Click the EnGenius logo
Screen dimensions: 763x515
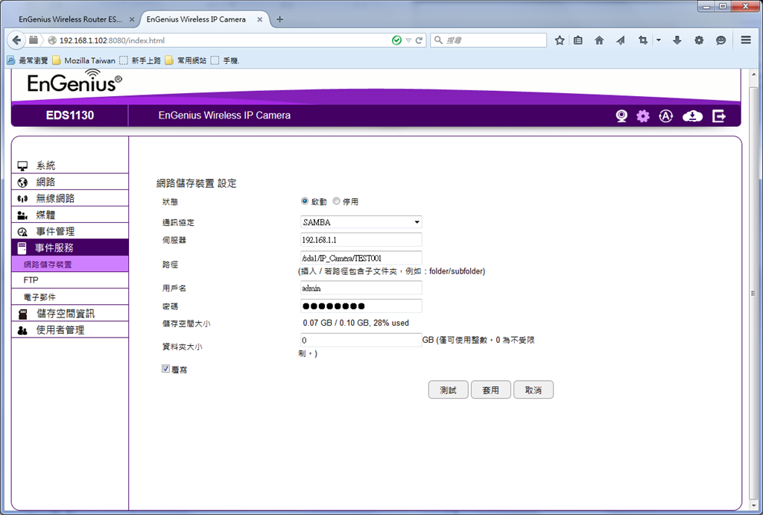click(75, 80)
